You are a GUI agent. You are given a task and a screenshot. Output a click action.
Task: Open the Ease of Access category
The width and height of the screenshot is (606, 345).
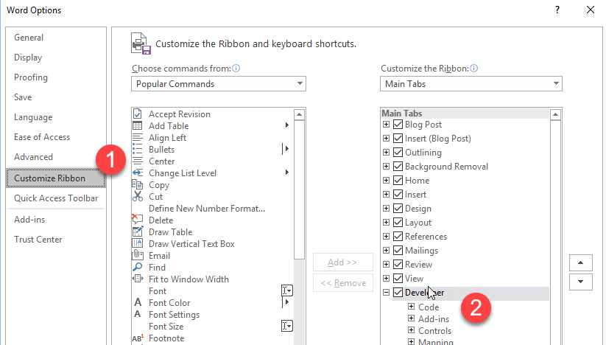tap(56, 137)
